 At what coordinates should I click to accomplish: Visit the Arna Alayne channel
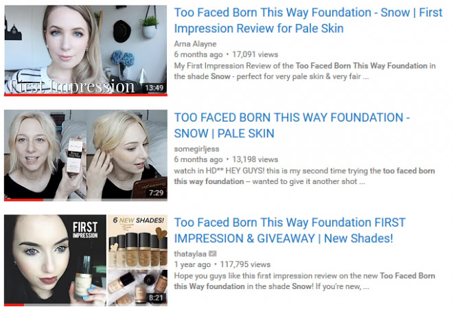tap(195, 44)
